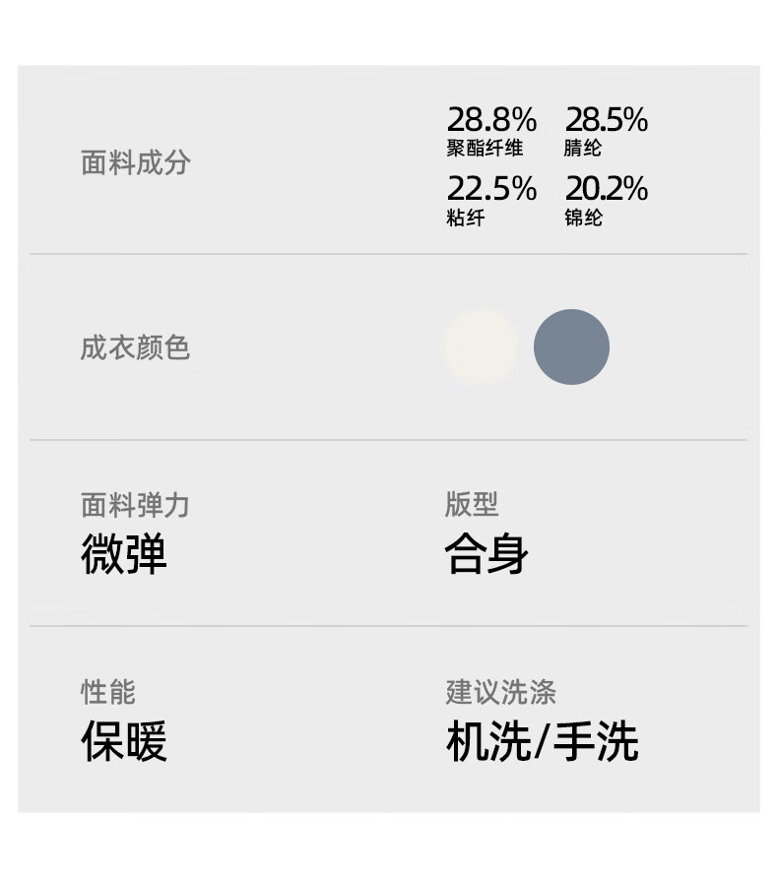Image resolution: width=778 pixels, height=877 pixels.
Task: Click the 性能 heading
Action: click(x=107, y=691)
